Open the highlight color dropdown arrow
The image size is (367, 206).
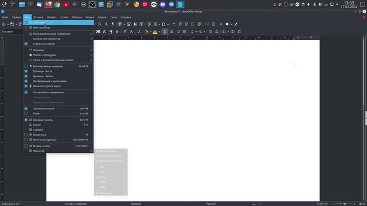(x=159, y=32)
